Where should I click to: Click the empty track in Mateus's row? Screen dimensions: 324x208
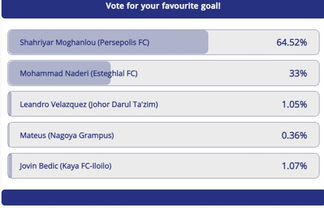pos(200,135)
